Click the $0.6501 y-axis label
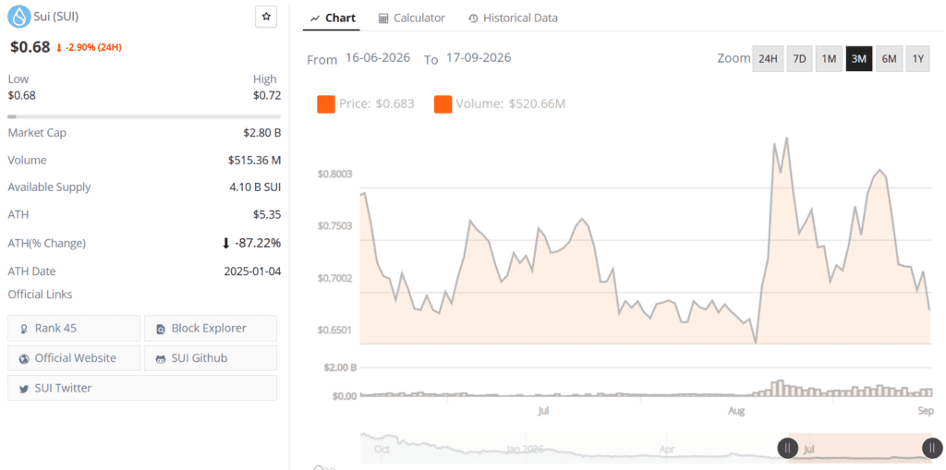Screen dimensions: 946x470 pyautogui.click(x=334, y=331)
